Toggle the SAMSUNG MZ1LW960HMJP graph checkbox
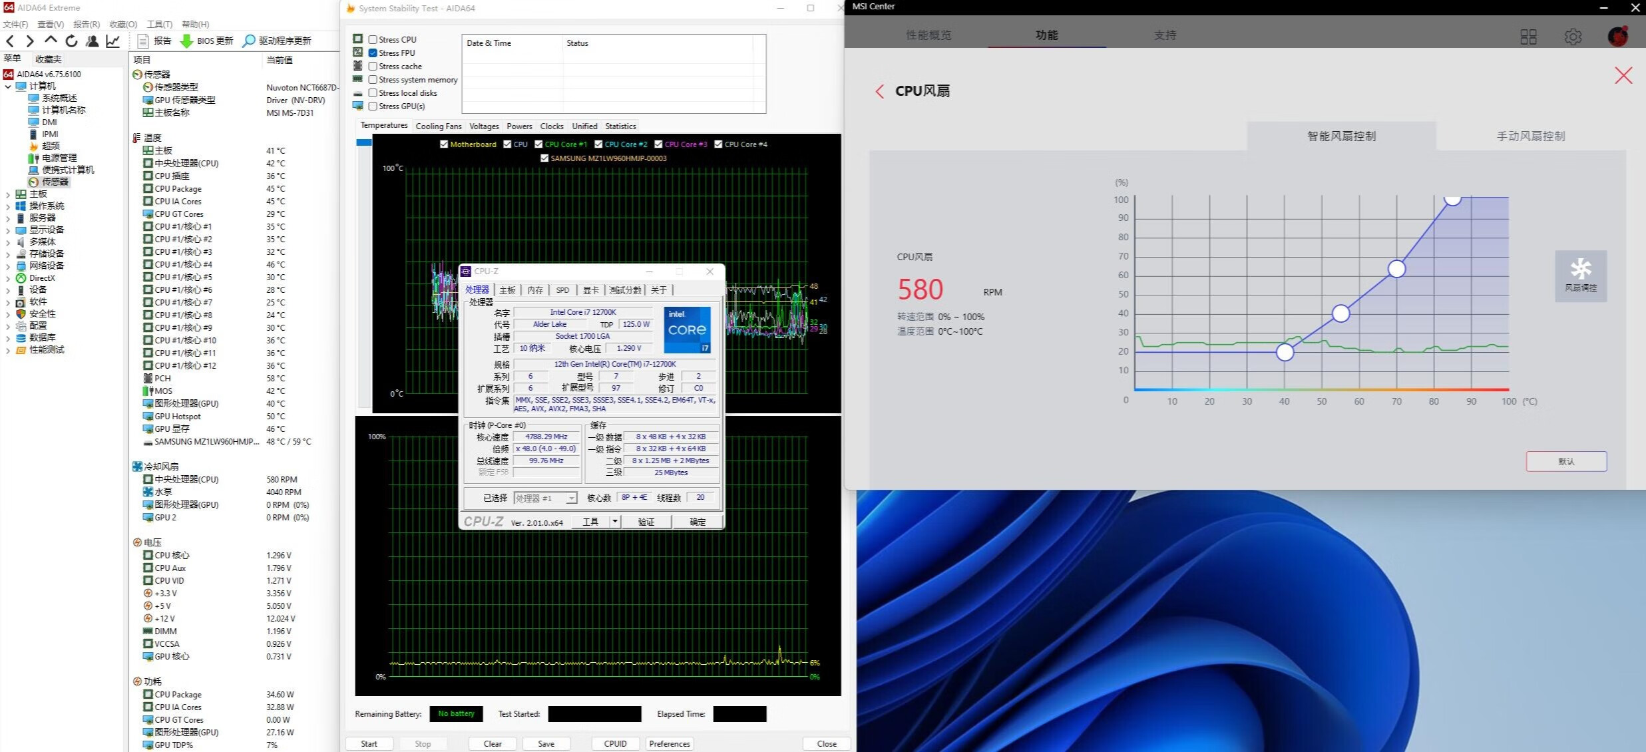The height and width of the screenshot is (752, 1646). pyautogui.click(x=544, y=158)
